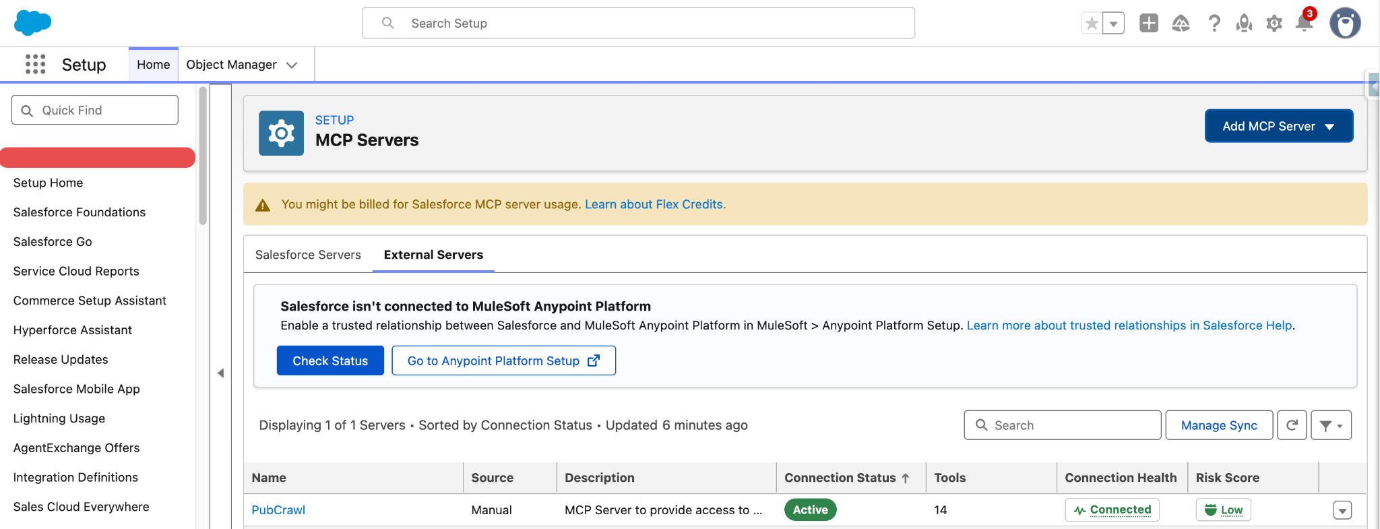Switch to the Salesforce Servers tab
Screen dimensions: 1380x529
tap(308, 255)
